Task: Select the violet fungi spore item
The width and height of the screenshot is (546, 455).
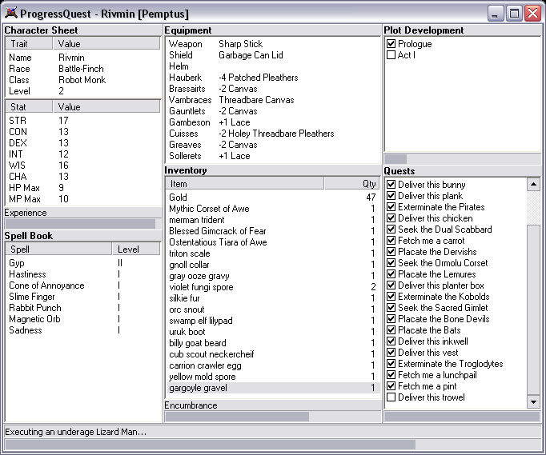Action: tap(272, 287)
